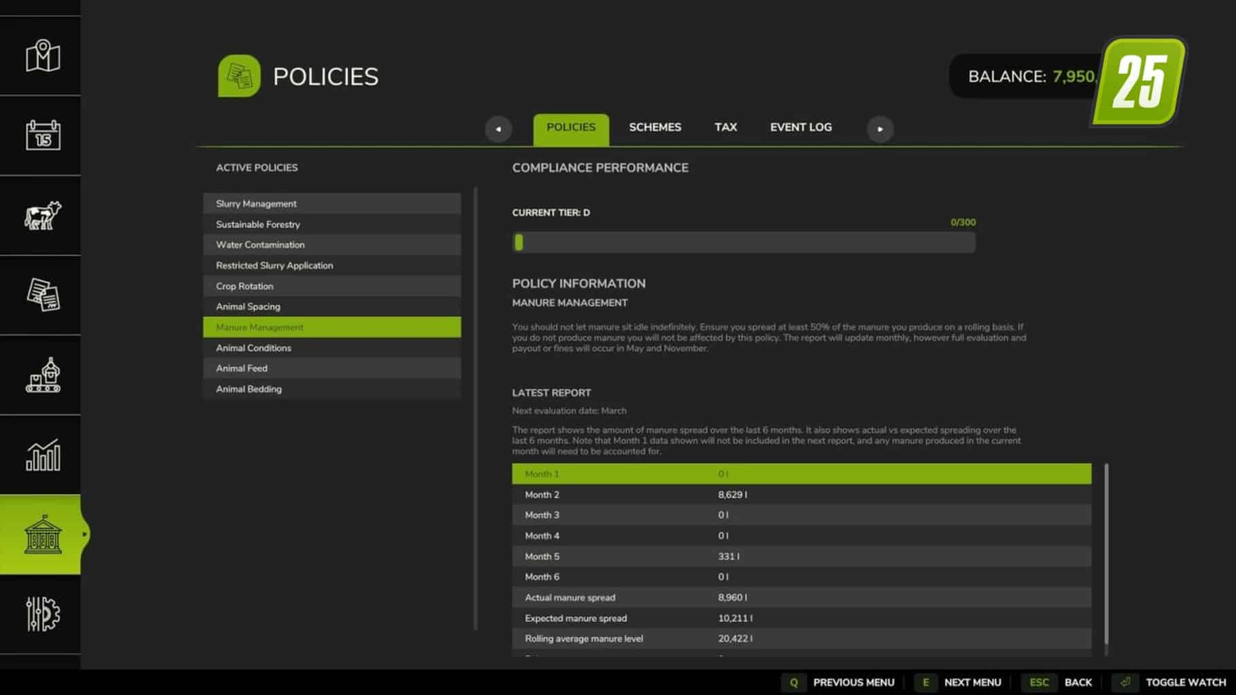Select the Animal Conditions policy
This screenshot has height=695, width=1236.
[x=332, y=347]
